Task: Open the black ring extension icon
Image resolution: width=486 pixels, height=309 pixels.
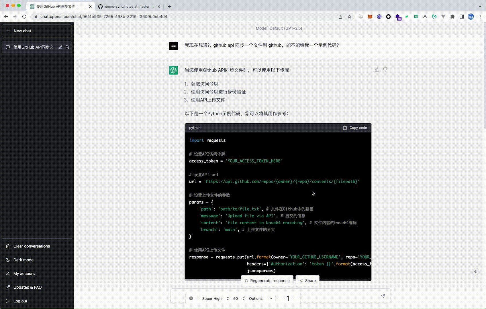Action: point(388,17)
